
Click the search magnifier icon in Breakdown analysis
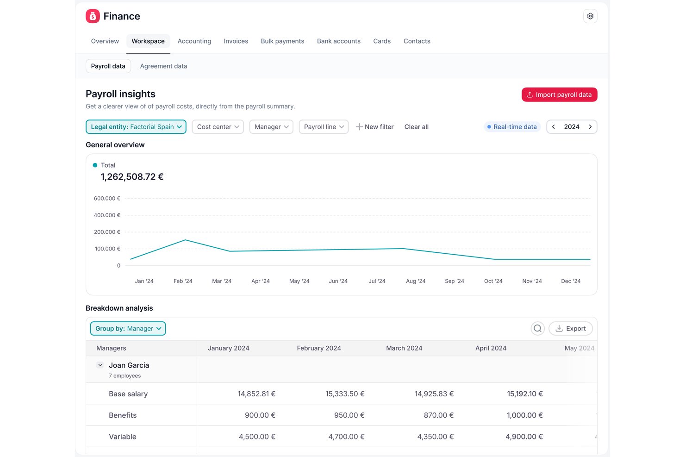point(537,328)
